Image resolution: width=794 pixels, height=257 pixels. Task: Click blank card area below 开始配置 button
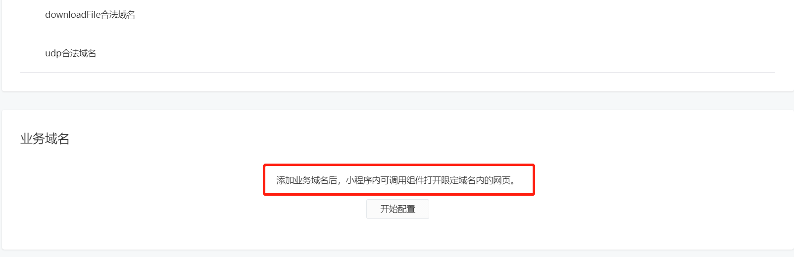397,234
